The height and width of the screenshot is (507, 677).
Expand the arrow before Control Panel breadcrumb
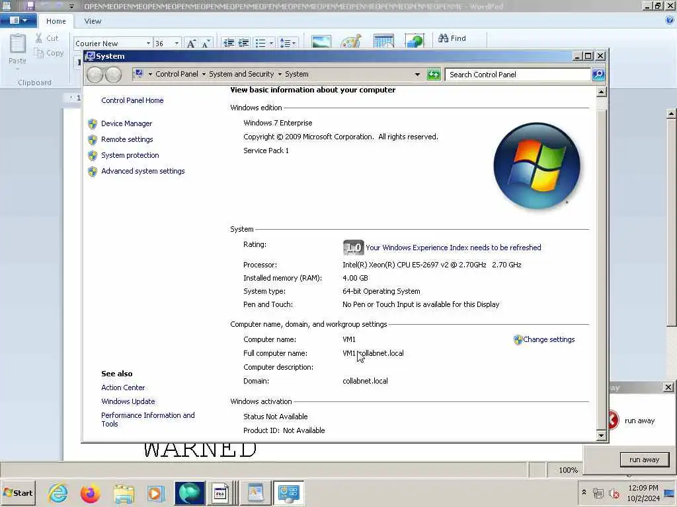pyautogui.click(x=150, y=74)
